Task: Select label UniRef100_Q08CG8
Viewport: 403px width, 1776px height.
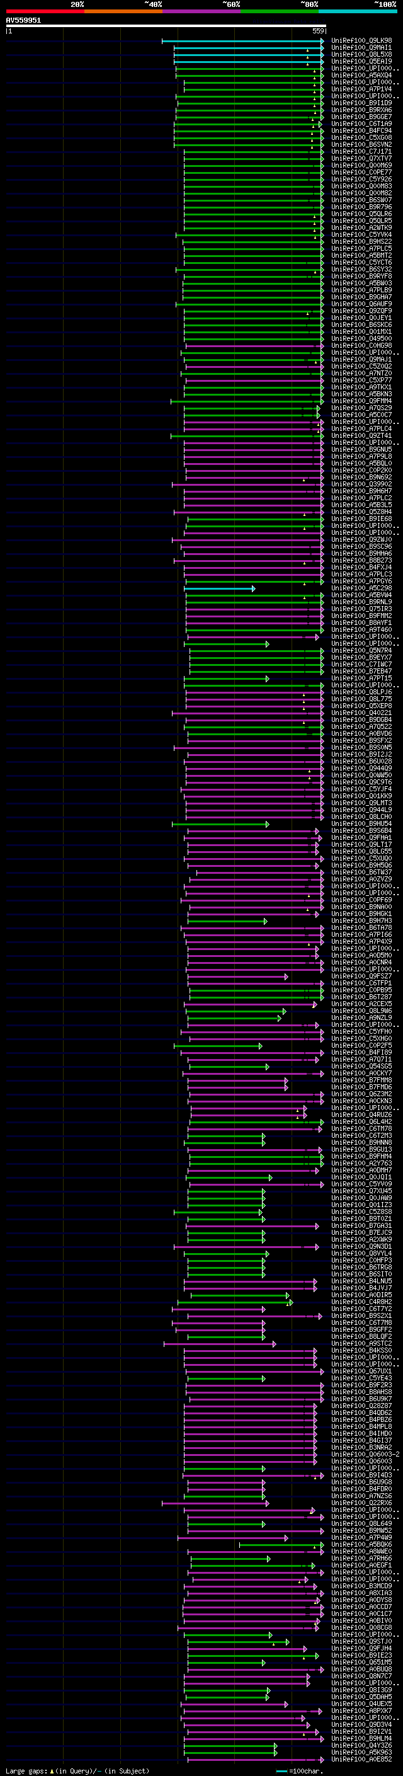Action: click(x=361, y=1628)
